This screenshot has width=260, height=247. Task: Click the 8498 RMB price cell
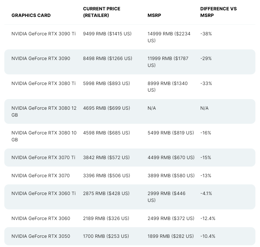point(108,59)
